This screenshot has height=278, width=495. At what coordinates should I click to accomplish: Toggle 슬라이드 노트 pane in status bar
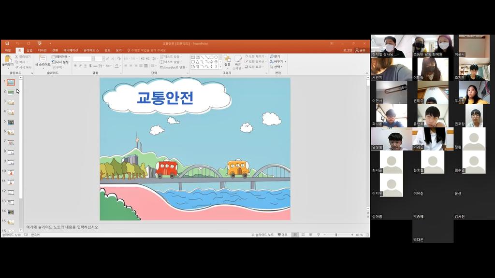(x=262, y=235)
